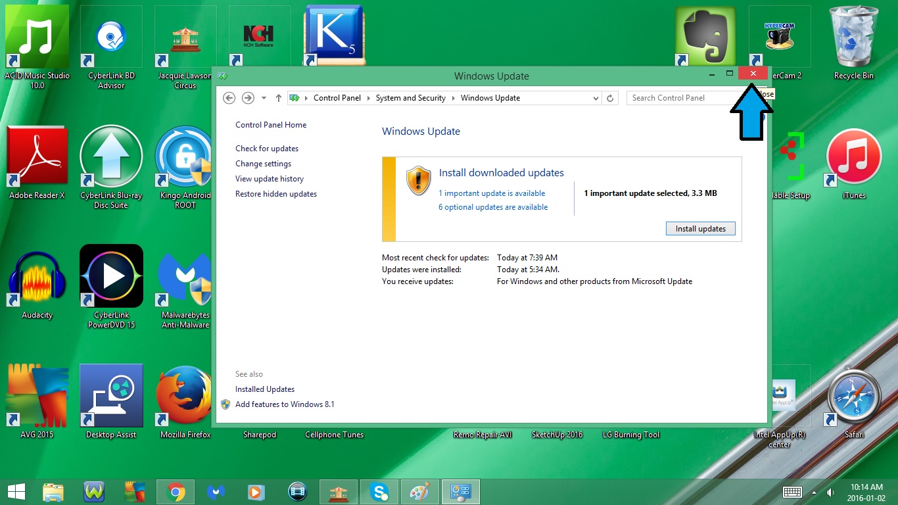Click the Forward arrow in Windows Update

click(248, 98)
